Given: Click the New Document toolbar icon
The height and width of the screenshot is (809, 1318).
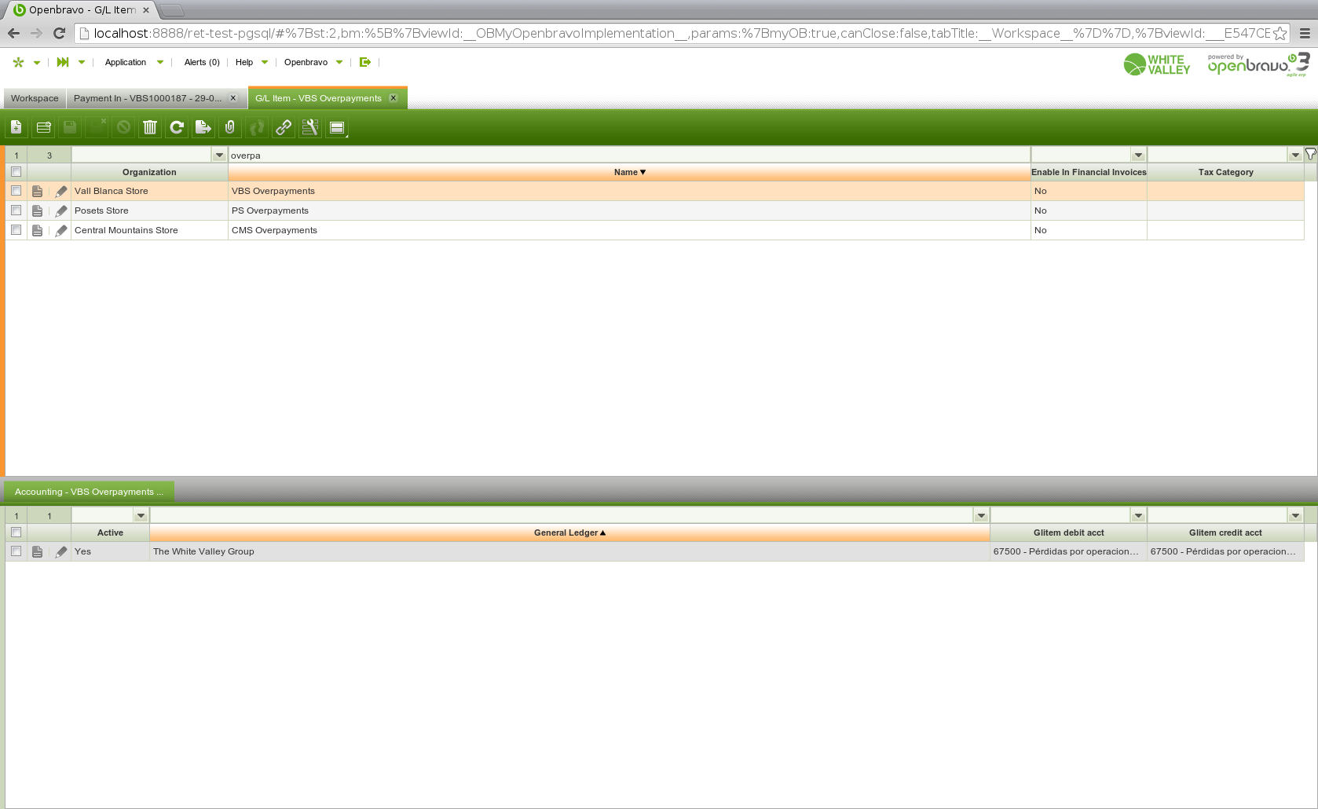Looking at the screenshot, I should coord(16,127).
